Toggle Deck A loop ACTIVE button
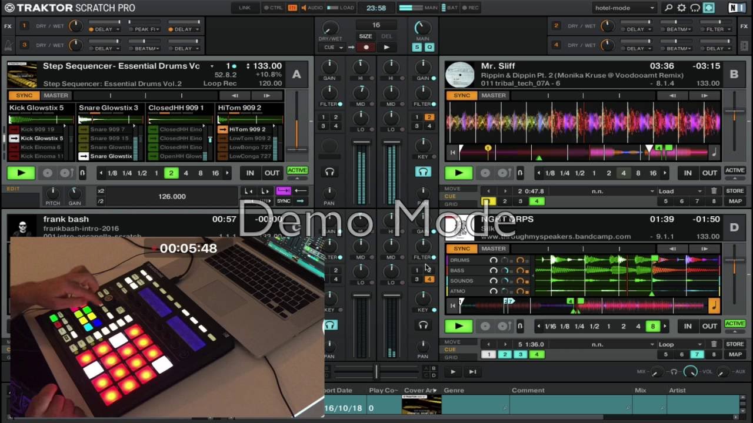 (x=297, y=170)
